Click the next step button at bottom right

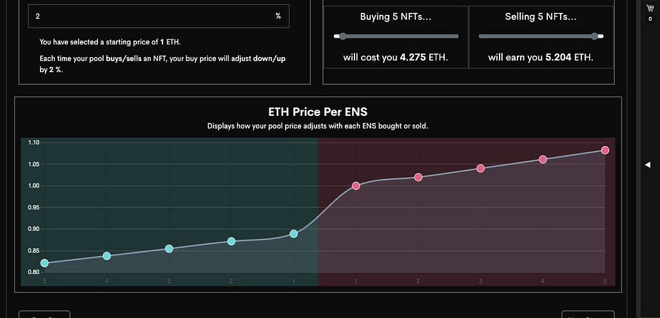point(588,315)
